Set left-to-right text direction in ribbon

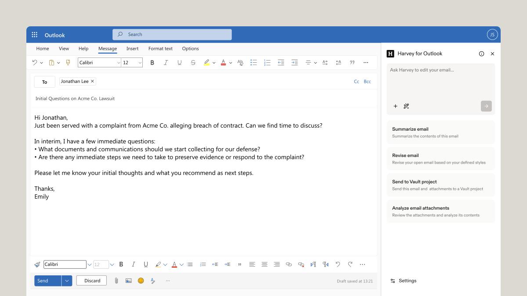[325, 63]
